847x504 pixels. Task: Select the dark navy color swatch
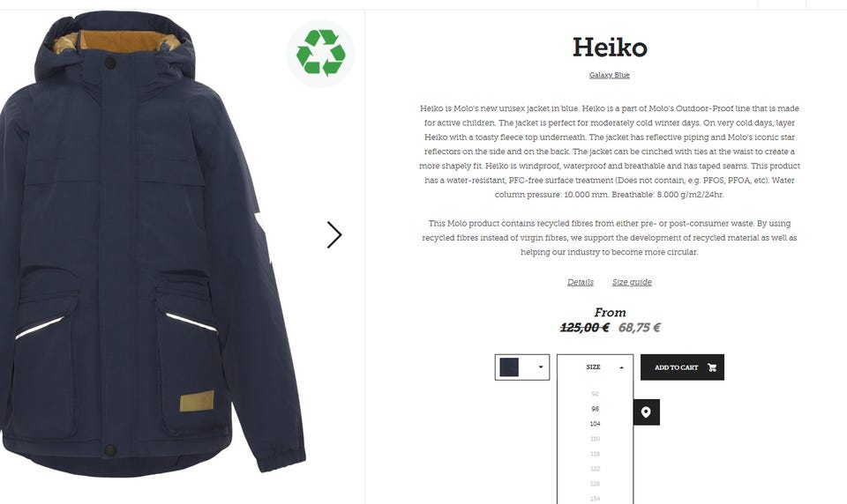(x=509, y=367)
